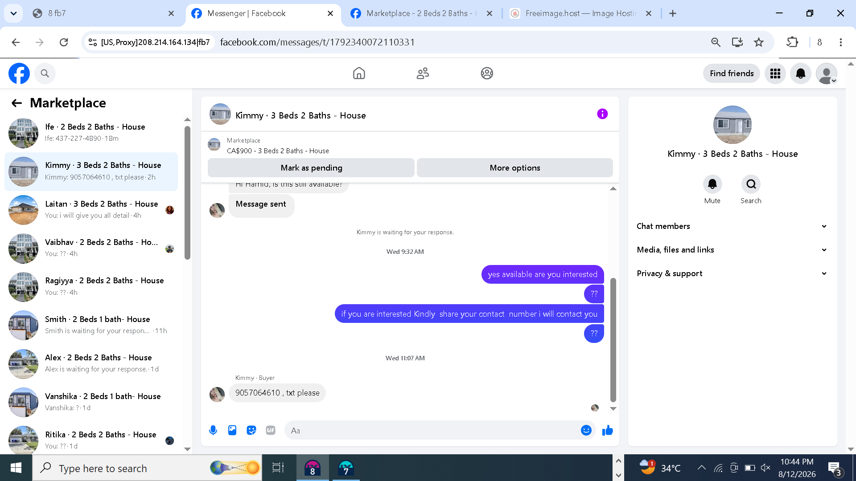The image size is (856, 481).
Task: Click the chat list scrollbar
Action: point(187,192)
